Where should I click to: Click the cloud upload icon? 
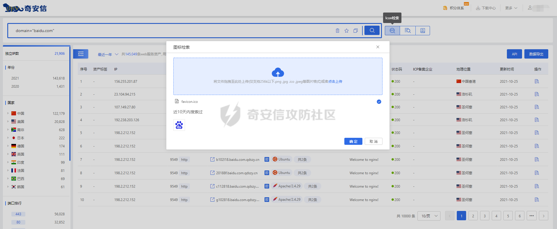tap(278, 72)
